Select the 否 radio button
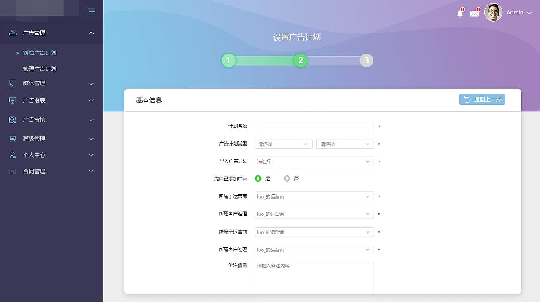540x302 pixels. (287, 179)
